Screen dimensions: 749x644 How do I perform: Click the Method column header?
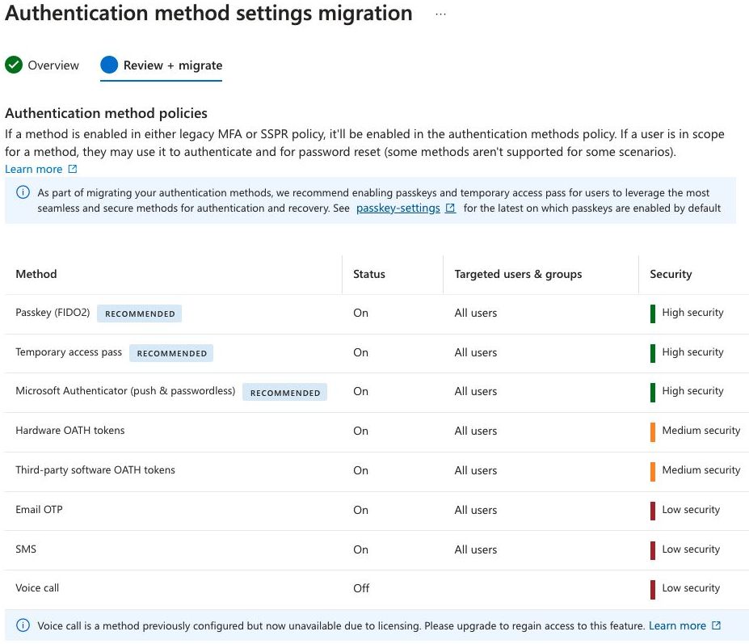click(36, 274)
